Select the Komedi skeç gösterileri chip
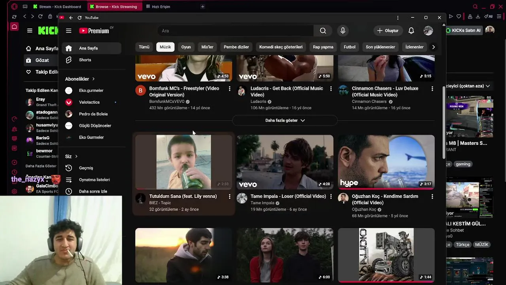This screenshot has width=506, height=285. pos(281,47)
